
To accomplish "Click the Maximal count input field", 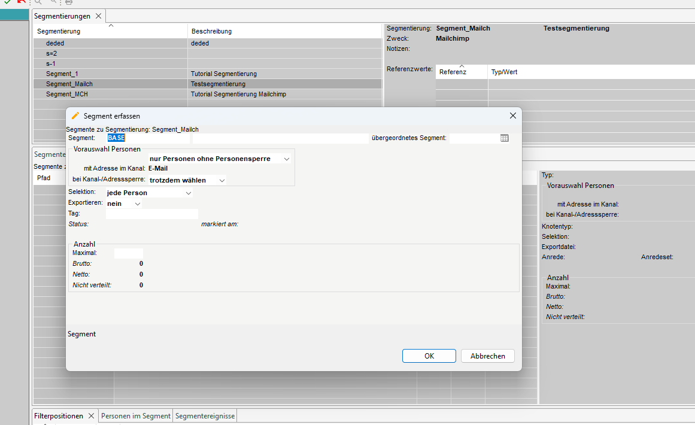I will click(x=129, y=253).
